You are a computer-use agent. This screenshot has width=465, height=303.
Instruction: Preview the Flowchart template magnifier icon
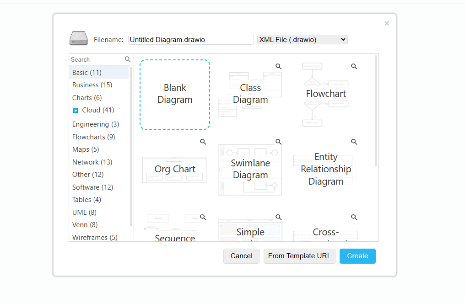(x=354, y=66)
